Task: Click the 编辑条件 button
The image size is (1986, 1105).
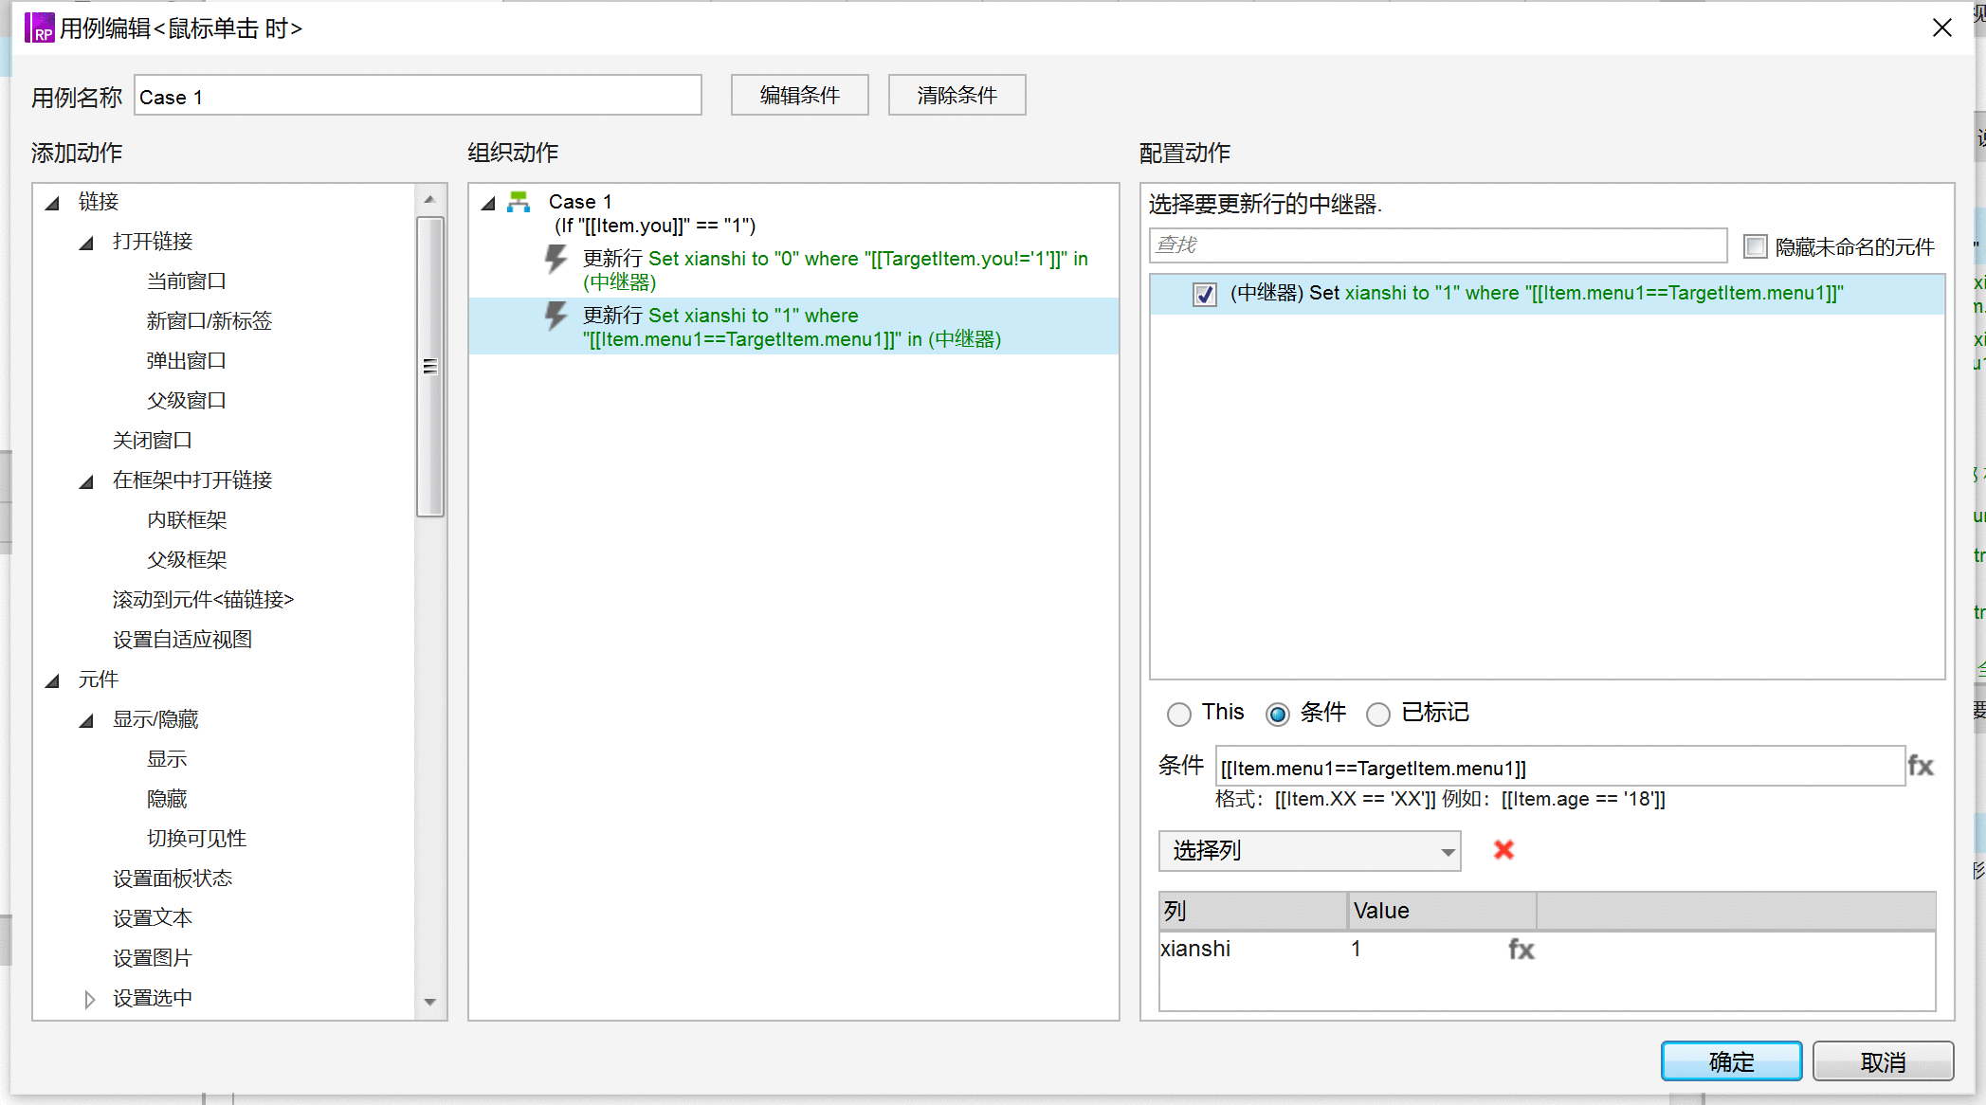Action: click(x=799, y=95)
